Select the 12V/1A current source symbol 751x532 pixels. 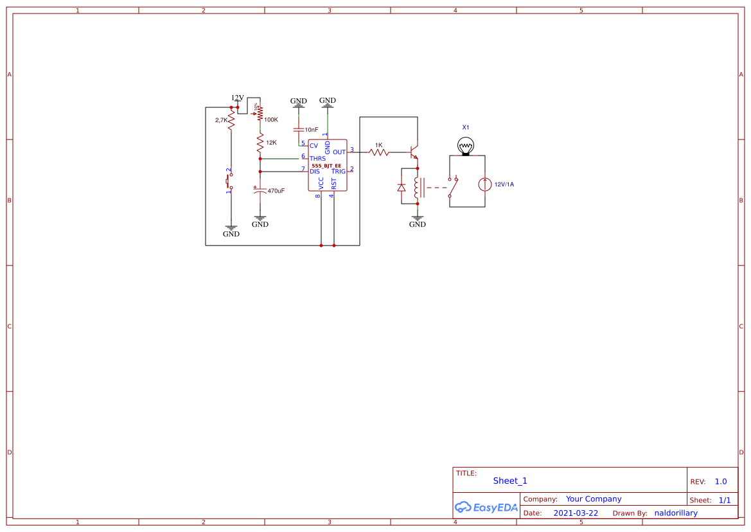tap(484, 183)
